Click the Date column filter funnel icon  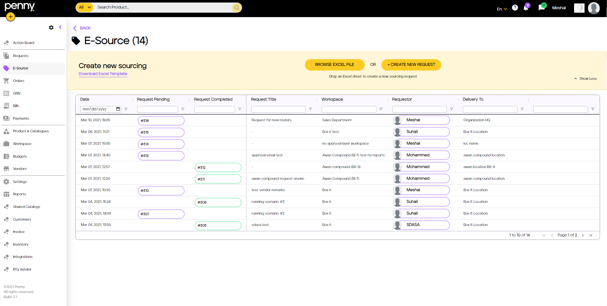pyautogui.click(x=126, y=109)
